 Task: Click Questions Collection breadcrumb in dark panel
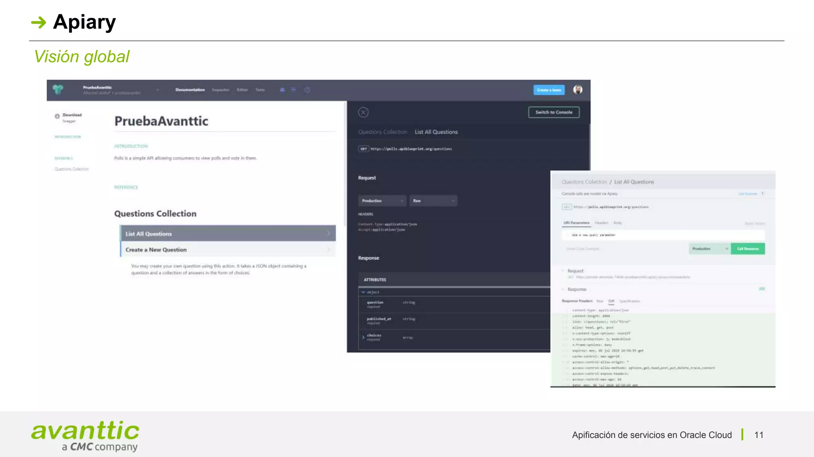(x=382, y=132)
